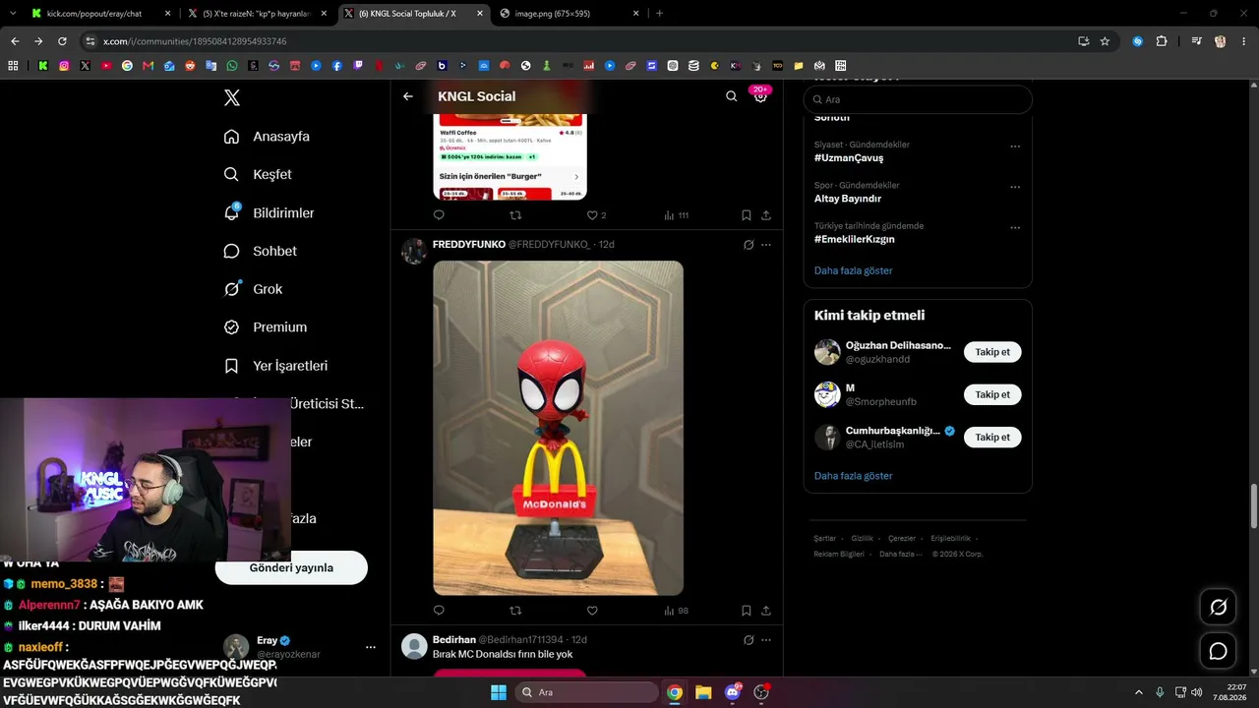The width and height of the screenshot is (1259, 708).
Task: Share the post with 111 views
Action: [766, 215]
